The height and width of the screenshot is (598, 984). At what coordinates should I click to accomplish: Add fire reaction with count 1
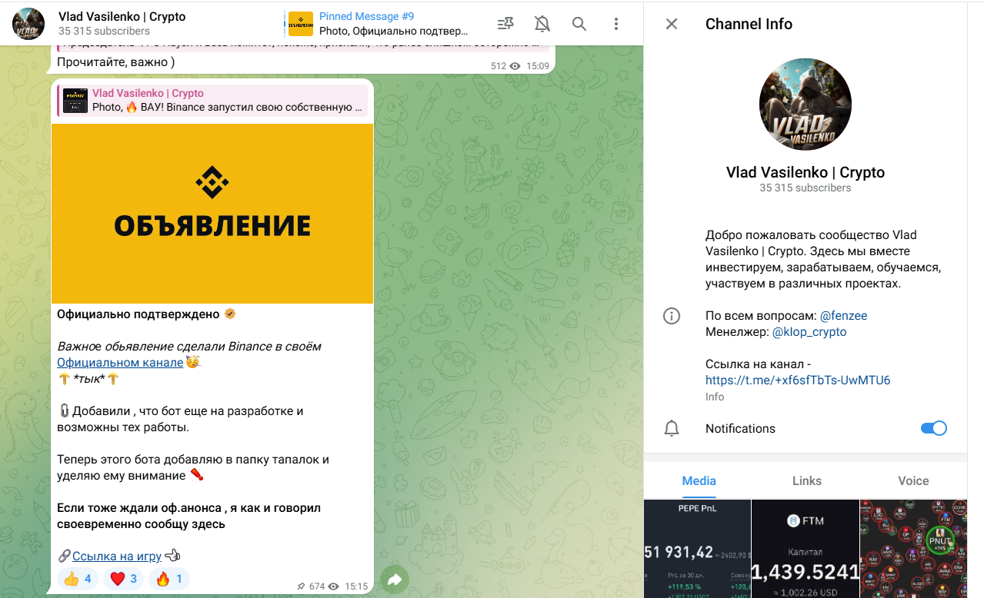pos(168,579)
